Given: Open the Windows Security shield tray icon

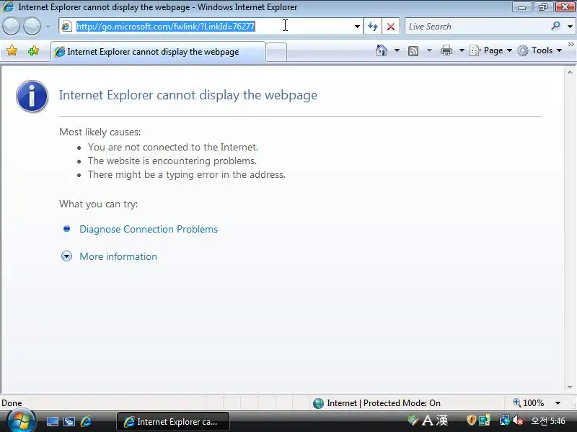Looking at the screenshot, I should (471, 420).
